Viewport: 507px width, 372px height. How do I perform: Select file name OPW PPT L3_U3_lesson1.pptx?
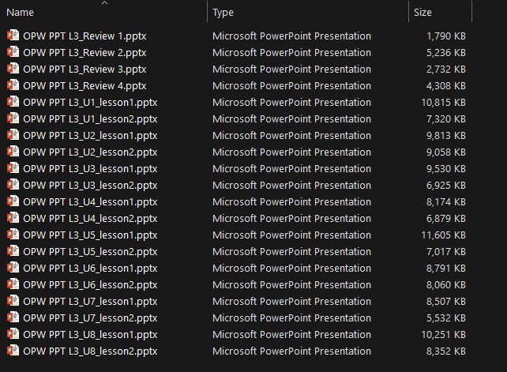[x=90, y=168]
